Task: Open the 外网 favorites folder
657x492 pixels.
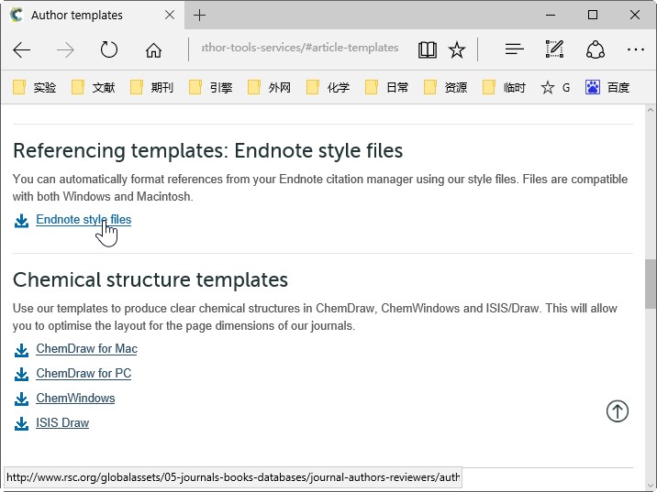Action: (x=269, y=87)
